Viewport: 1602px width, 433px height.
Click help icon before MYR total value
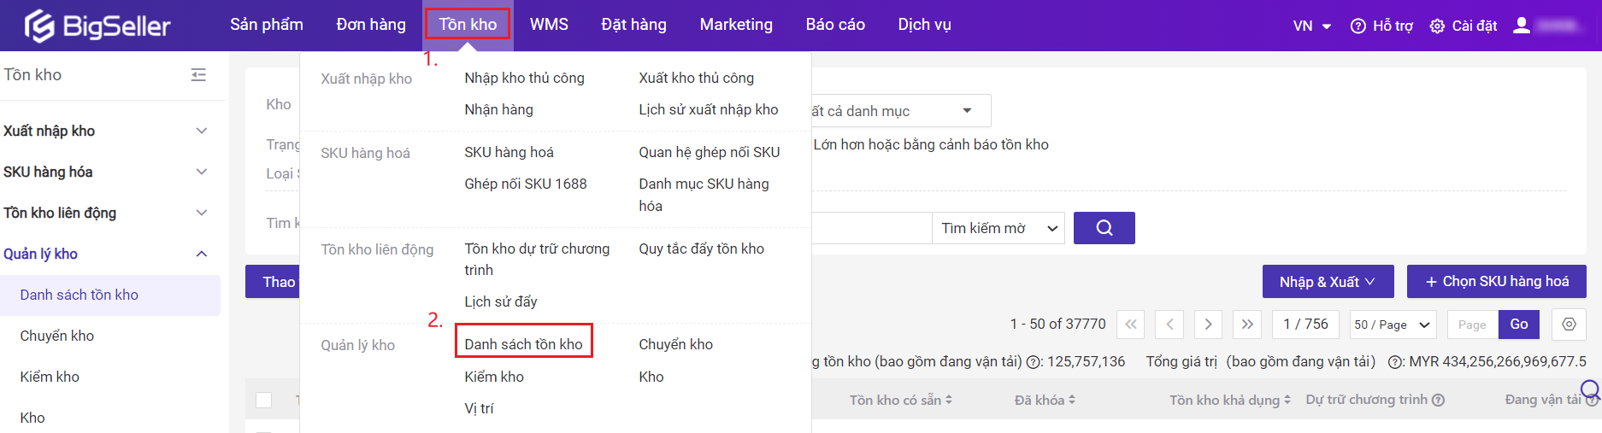coord(1394,362)
